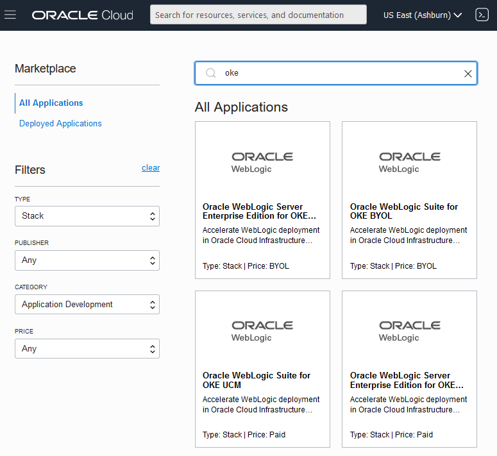Focus the global resources search field
Image resolution: width=497 pixels, height=456 pixels.
pos(258,15)
